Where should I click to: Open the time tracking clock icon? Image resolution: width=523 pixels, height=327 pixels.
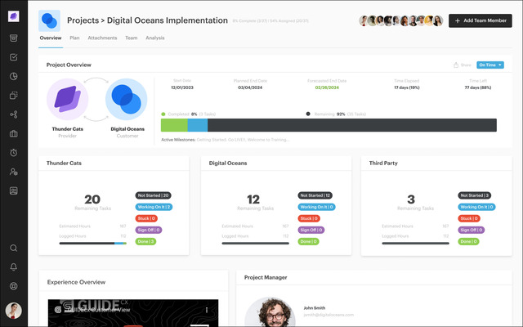tap(14, 153)
